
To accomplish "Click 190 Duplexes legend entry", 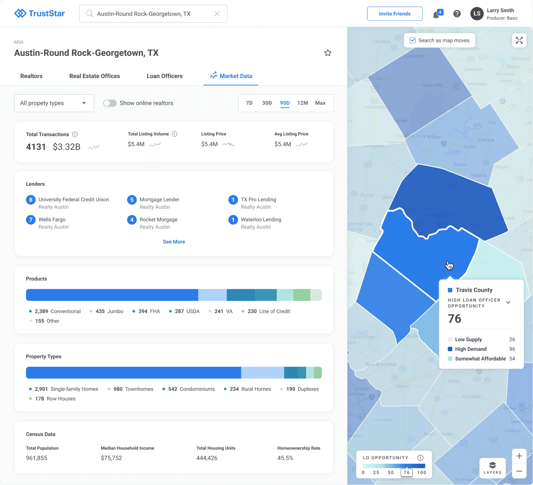I will coord(300,389).
